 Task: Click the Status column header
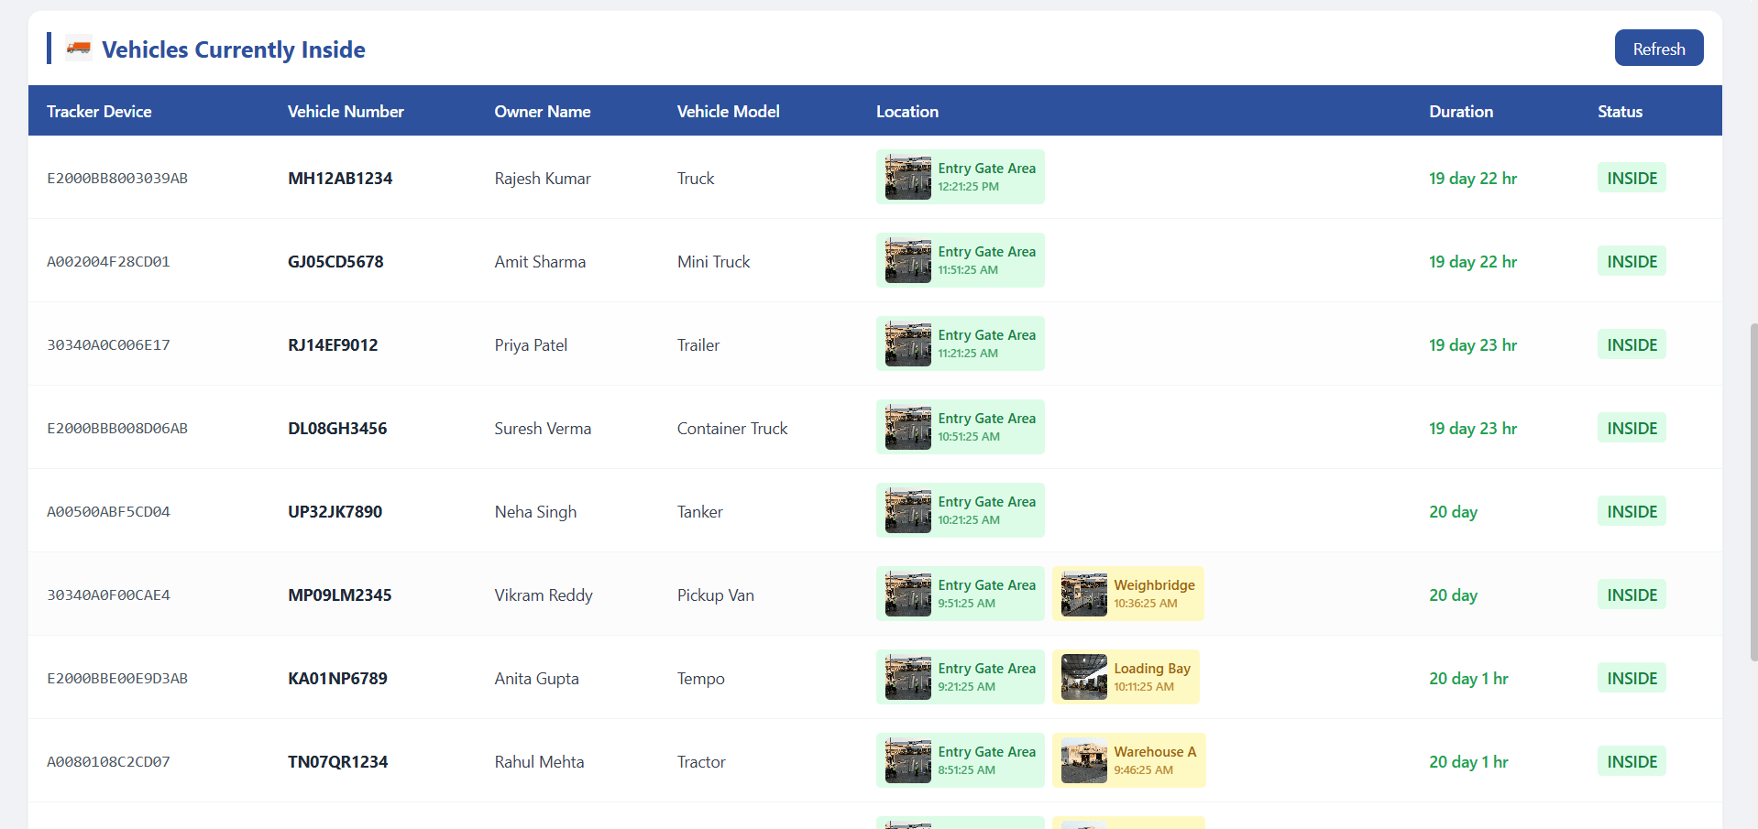tap(1619, 111)
